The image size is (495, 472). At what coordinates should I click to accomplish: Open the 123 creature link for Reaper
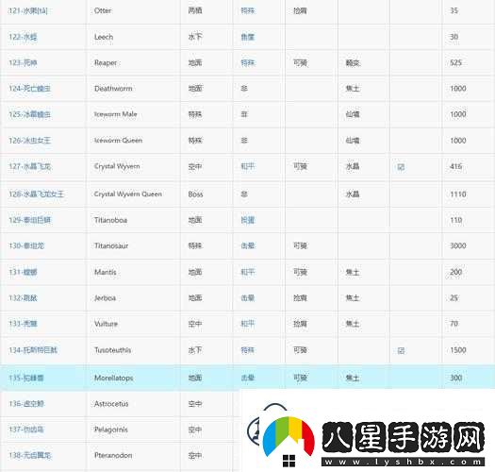[x=23, y=63]
